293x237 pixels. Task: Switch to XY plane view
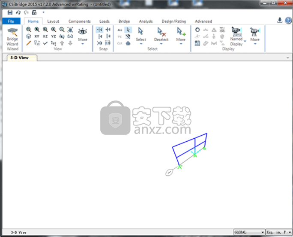click(37, 36)
